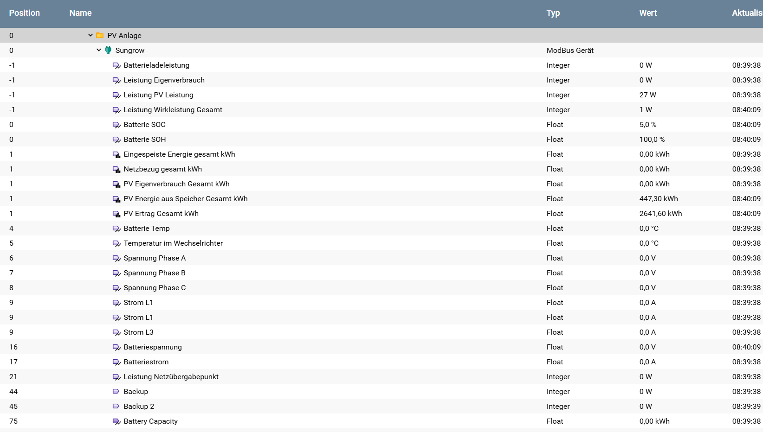The image size is (763, 432).
Task: Click the Backup variable icon
Action: coord(116,392)
